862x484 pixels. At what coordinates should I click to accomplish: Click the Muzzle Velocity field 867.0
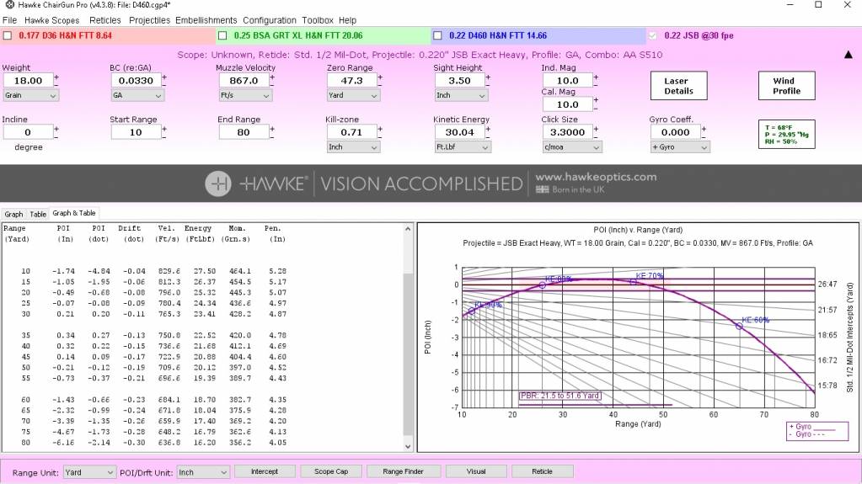point(244,80)
